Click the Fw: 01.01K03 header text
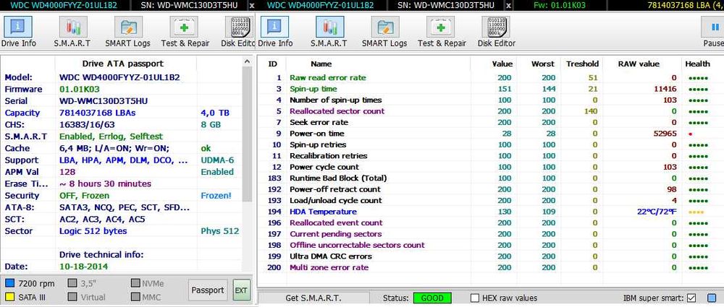The image size is (724, 307). [559, 6]
